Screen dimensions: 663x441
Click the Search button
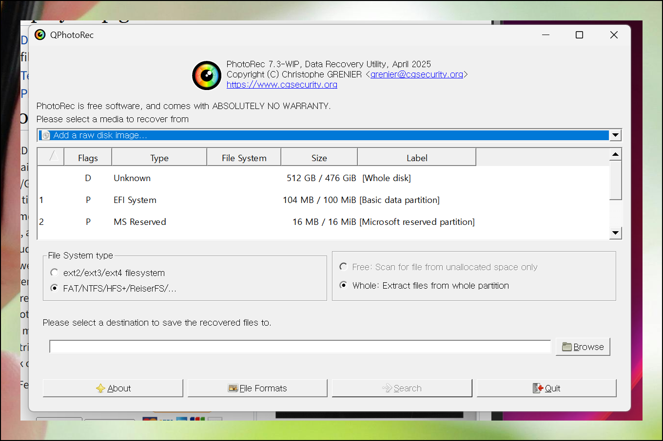point(402,388)
